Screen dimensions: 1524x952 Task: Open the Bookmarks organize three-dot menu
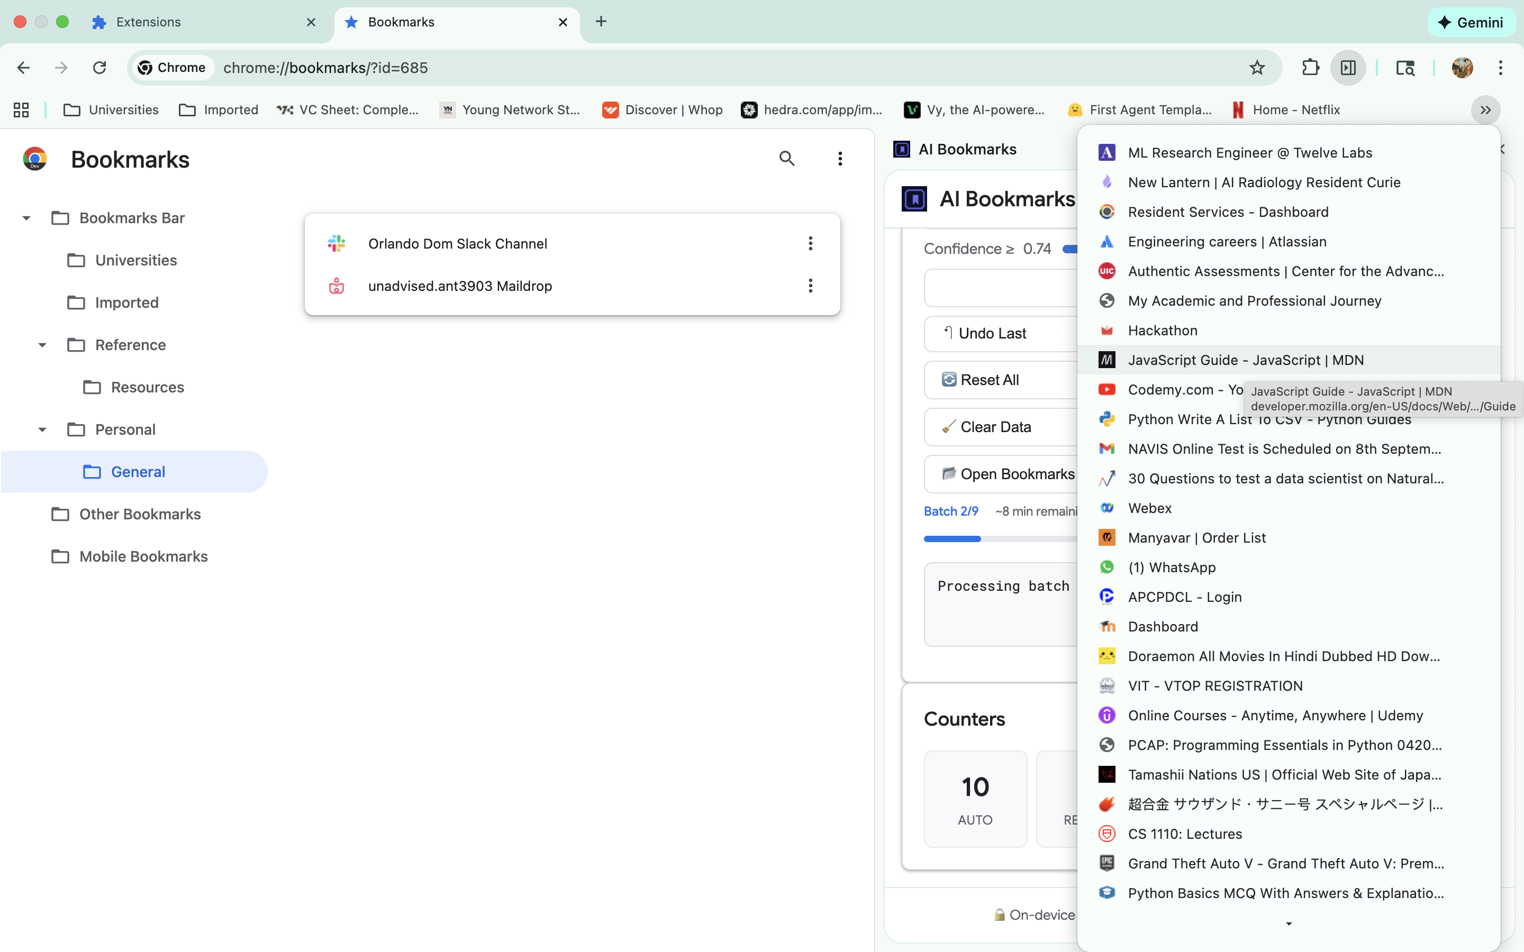coord(839,159)
